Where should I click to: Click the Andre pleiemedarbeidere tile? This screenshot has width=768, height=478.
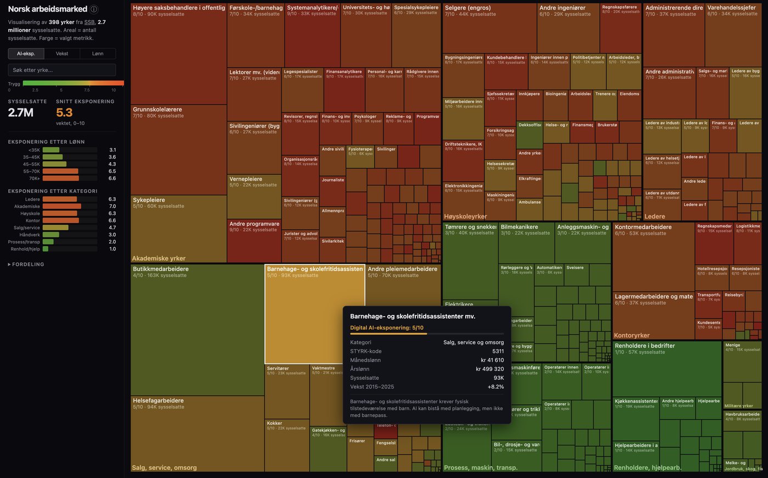click(403, 285)
